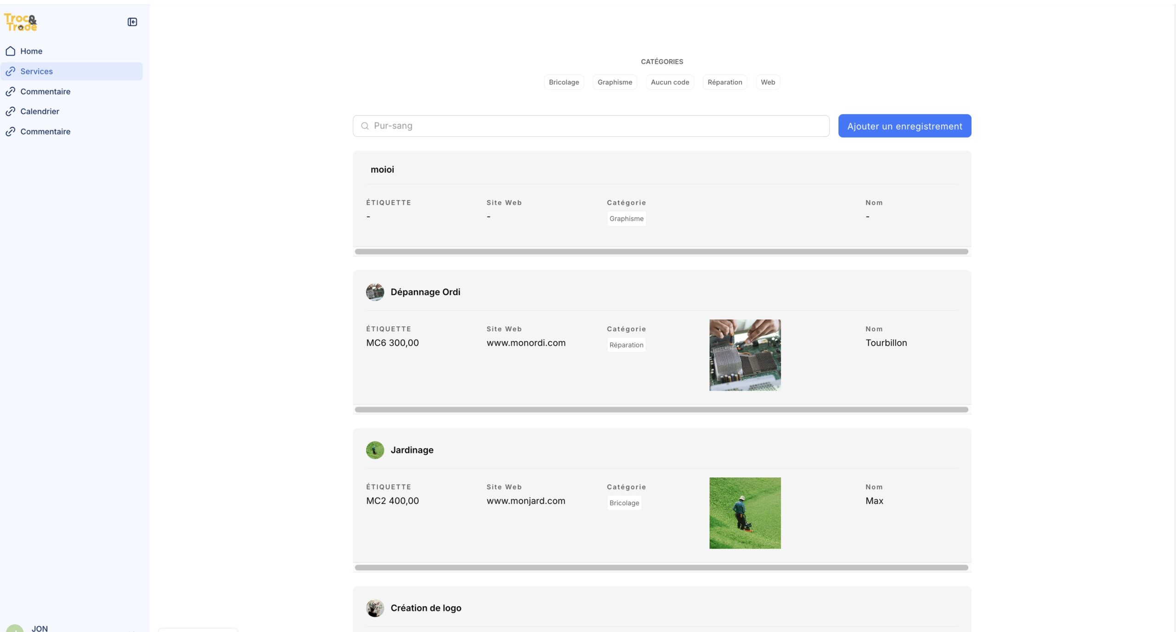Open the last Commentaire sidebar item
This screenshot has width=1176, height=632.
point(45,132)
